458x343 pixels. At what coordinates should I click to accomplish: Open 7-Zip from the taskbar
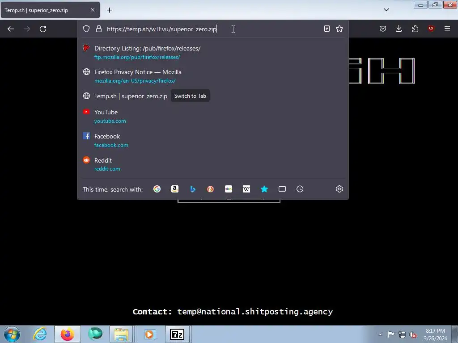[177, 334]
